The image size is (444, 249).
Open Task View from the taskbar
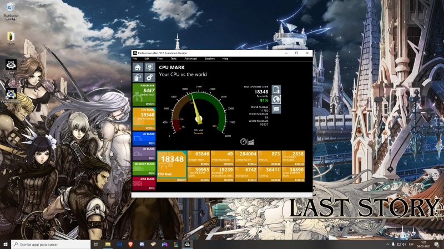(96, 244)
